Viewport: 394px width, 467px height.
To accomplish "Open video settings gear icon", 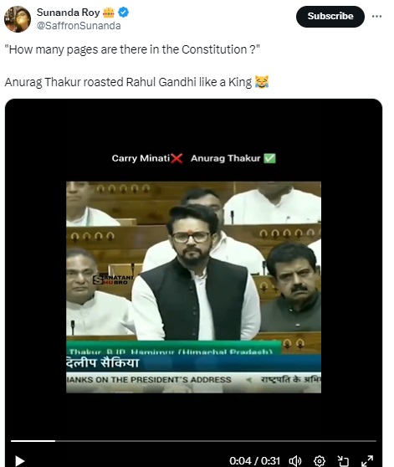I will pyautogui.click(x=320, y=461).
